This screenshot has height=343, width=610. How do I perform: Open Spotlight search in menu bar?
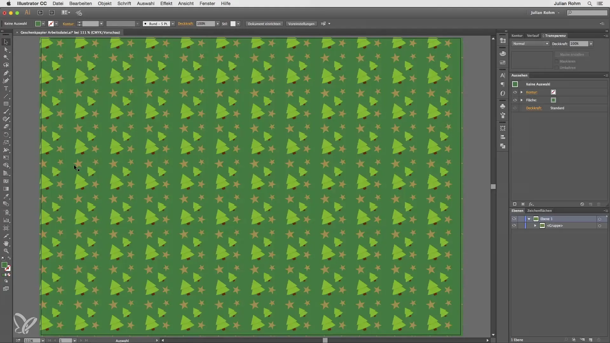[x=590, y=3]
